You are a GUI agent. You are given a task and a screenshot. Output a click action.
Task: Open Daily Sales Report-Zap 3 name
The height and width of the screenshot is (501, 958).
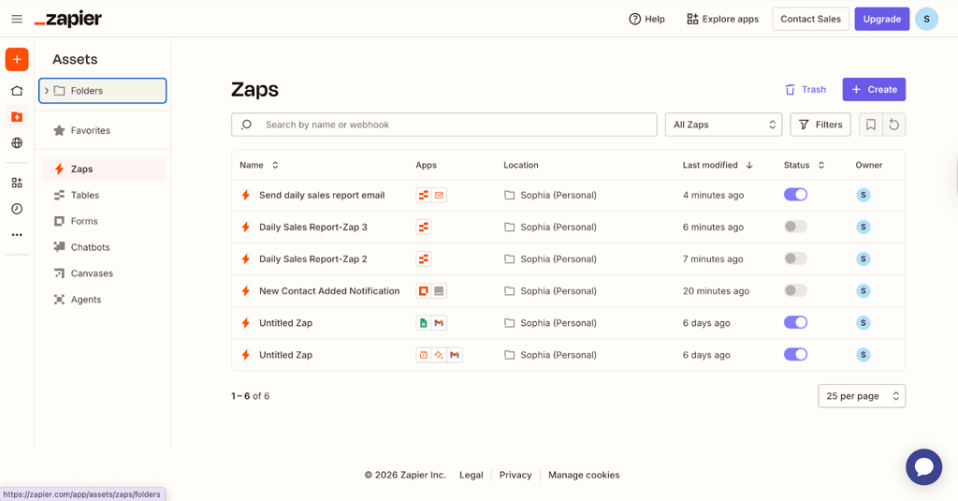(x=312, y=227)
